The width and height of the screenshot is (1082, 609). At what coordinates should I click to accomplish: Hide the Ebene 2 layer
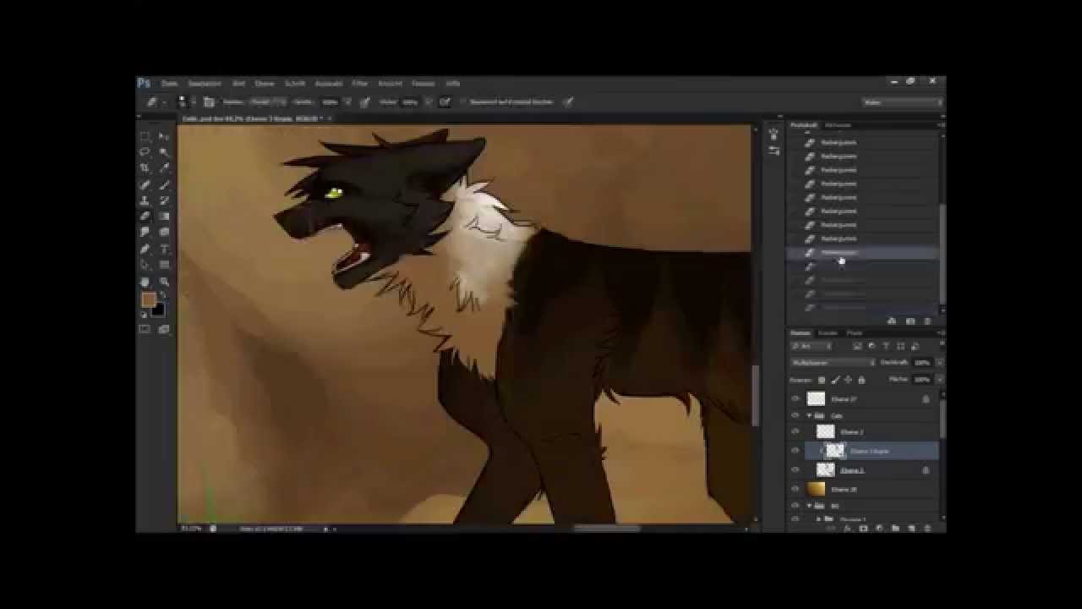click(795, 432)
